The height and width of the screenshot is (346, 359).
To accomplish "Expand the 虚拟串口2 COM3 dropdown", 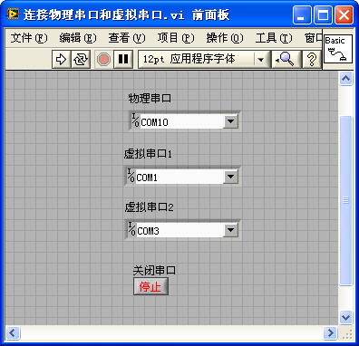I will (230, 230).
